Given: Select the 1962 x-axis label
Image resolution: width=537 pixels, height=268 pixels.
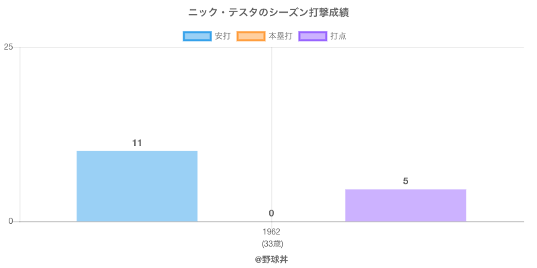Looking at the screenshot, I should pos(271,232).
